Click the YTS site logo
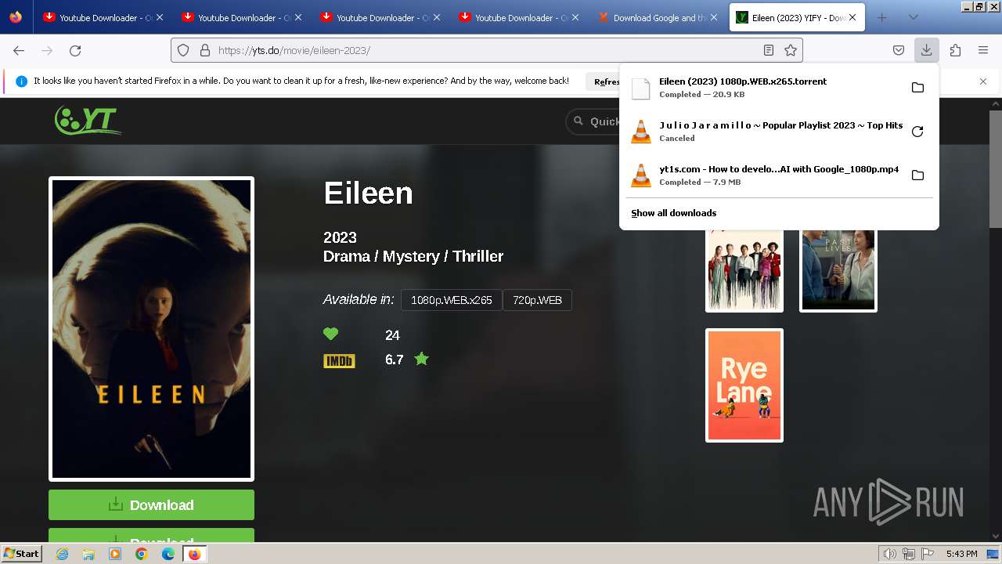 [88, 120]
